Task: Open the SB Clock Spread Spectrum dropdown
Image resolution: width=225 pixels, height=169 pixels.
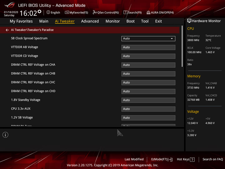Action: pyautogui.click(x=148, y=38)
